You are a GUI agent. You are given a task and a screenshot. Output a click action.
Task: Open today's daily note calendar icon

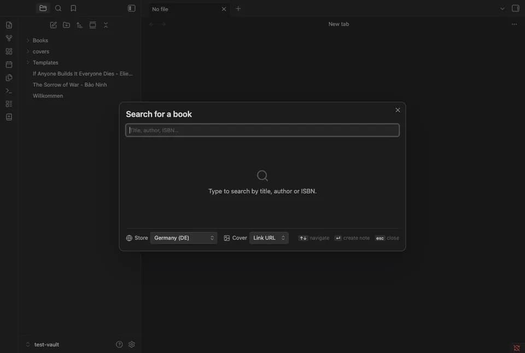(x=9, y=64)
